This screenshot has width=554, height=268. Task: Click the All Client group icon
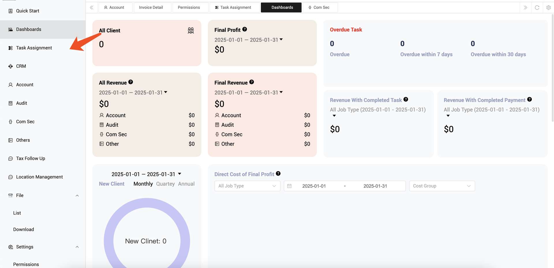point(191,31)
